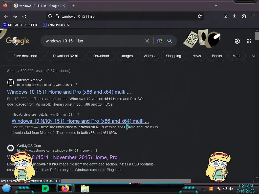Open the volume tray icon
259x194 pixels.
[x=231, y=188]
